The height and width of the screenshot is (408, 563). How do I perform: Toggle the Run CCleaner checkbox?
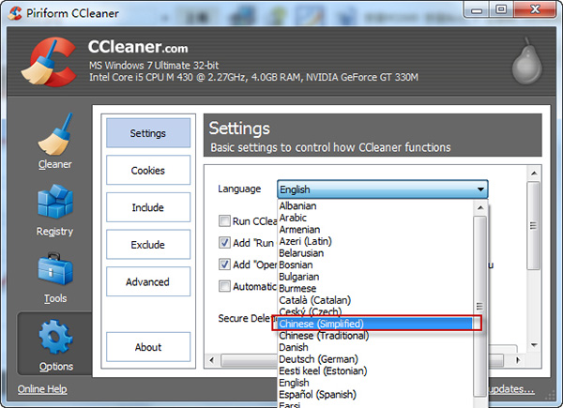click(224, 221)
